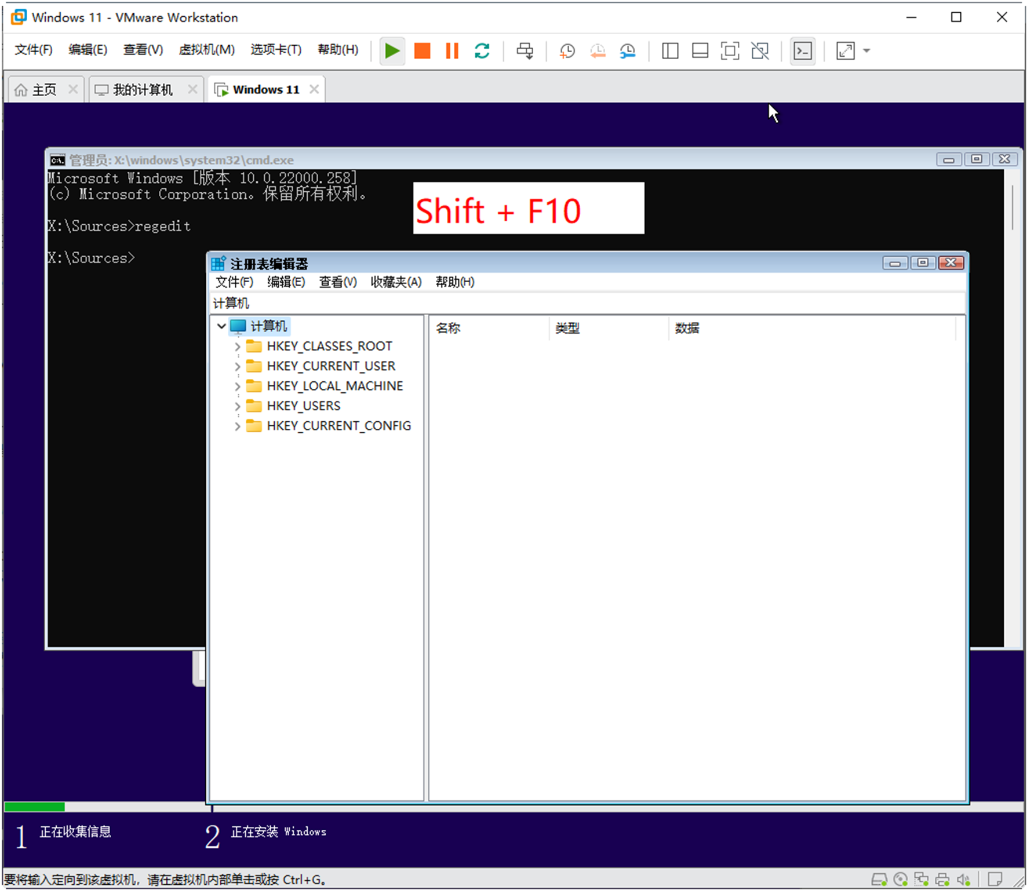Click the network adapter status icon
Viewport: 1027px width, 890px height.
[x=922, y=880]
